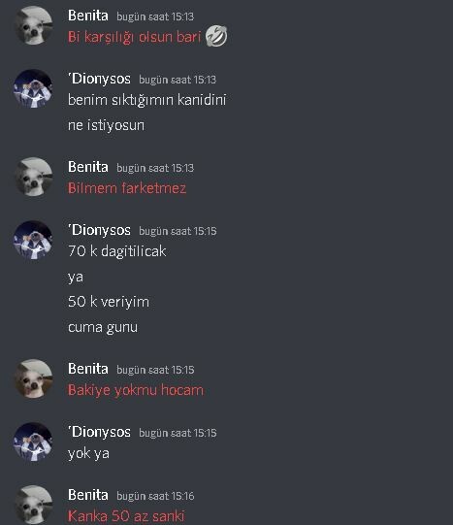This screenshot has width=453, height=525.
Task: Click Benita username above 'Bakiye yokmu hocam'
Action: tap(88, 369)
